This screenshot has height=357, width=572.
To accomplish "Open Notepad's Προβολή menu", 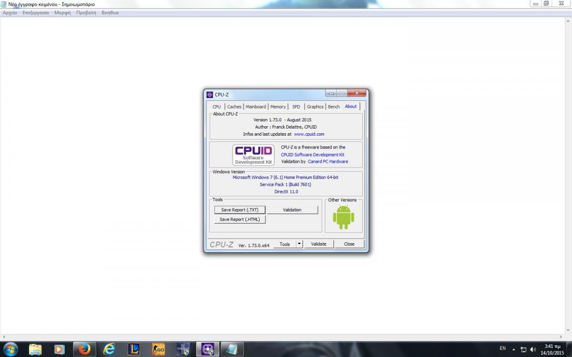I will pos(86,13).
